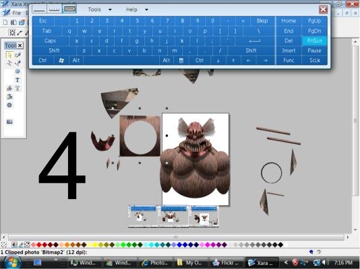Expand the Tools dropdown arrow
The width and height of the screenshot is (360, 269).
pos(110,9)
